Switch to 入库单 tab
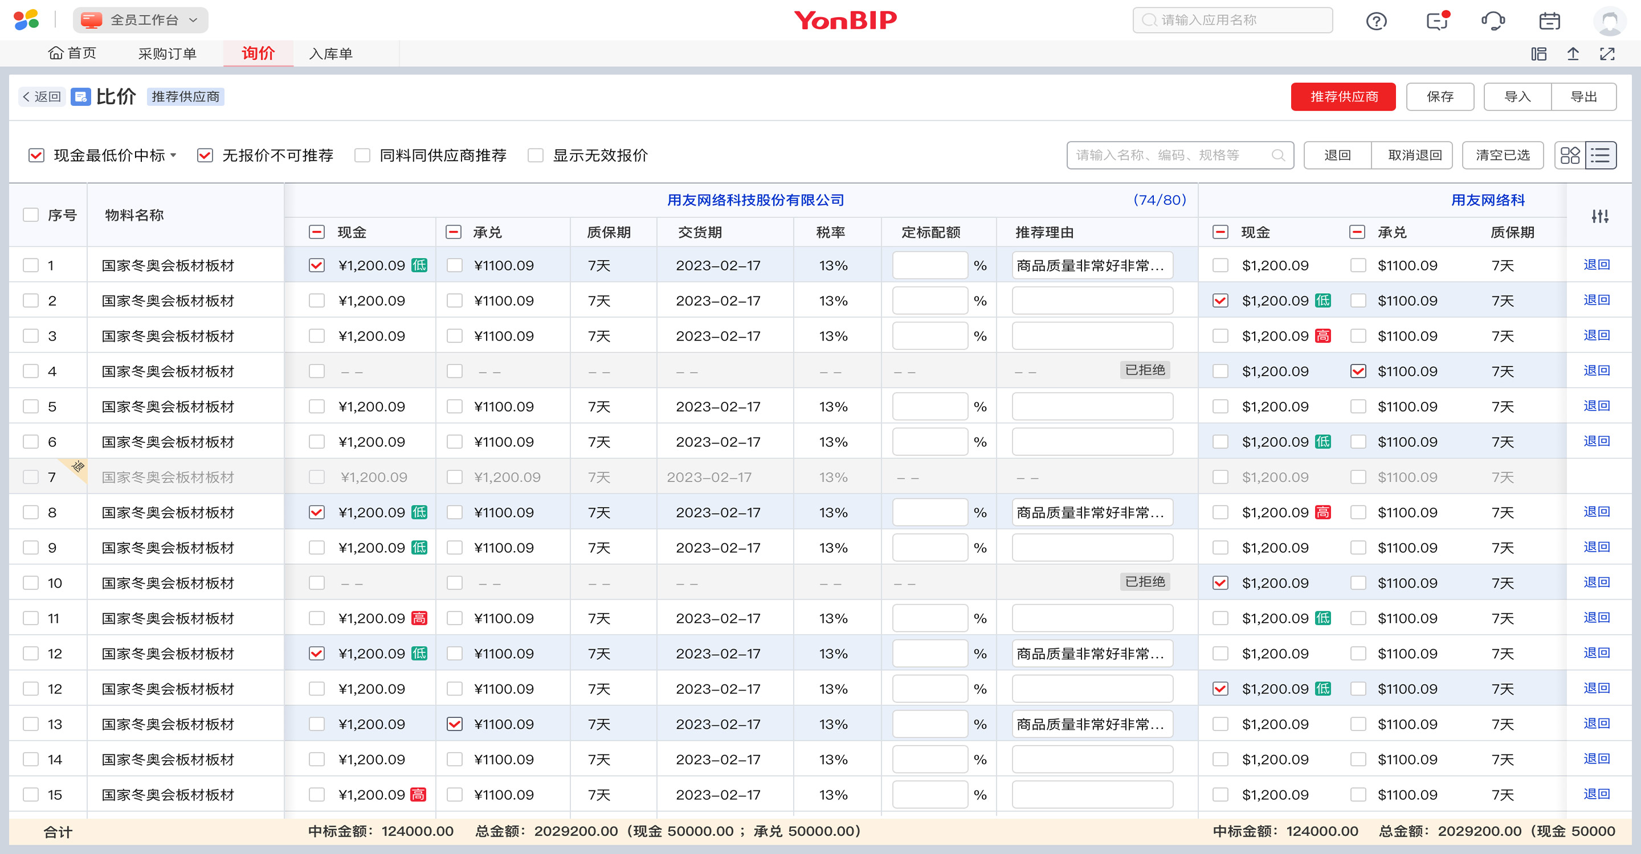This screenshot has width=1641, height=854. (x=330, y=54)
